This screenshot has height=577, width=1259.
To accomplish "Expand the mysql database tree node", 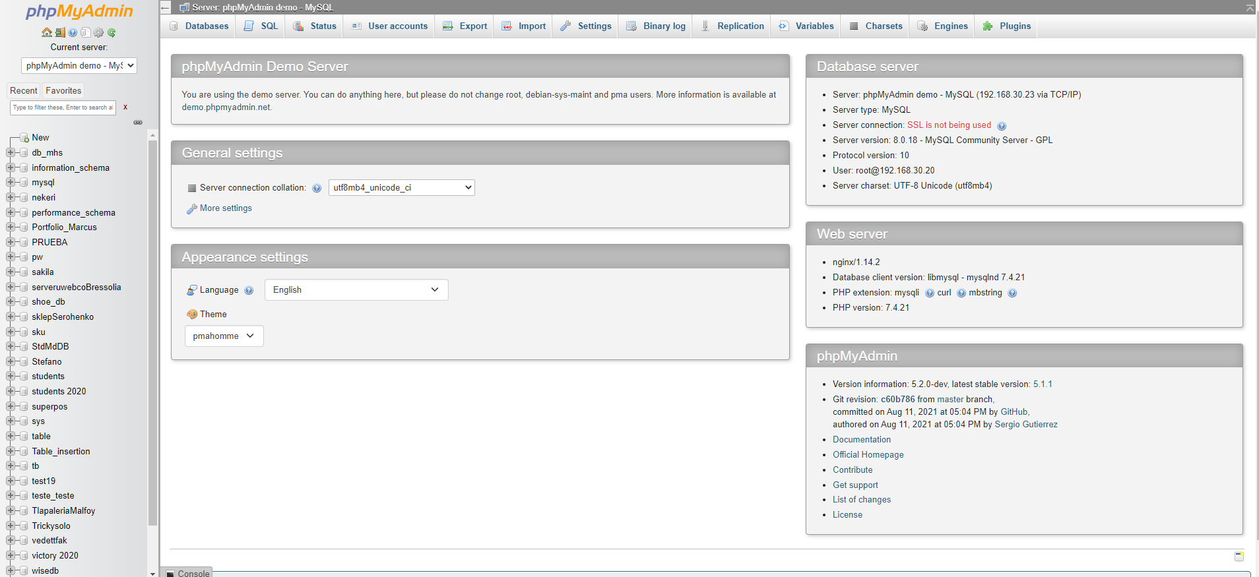I will 11,182.
